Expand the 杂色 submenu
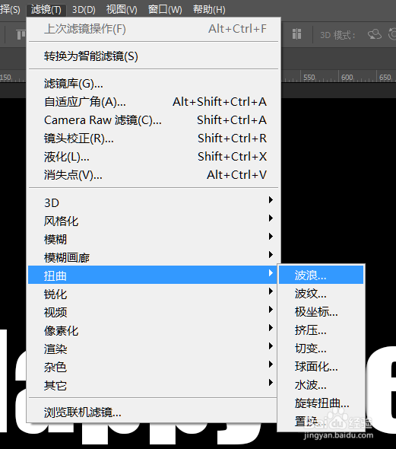Image resolution: width=396 pixels, height=449 pixels. click(x=154, y=367)
